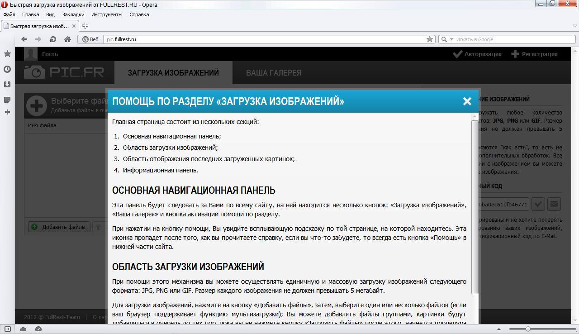The width and height of the screenshot is (579, 334).
Task: Click the Регистрация link
Action: pos(534,54)
